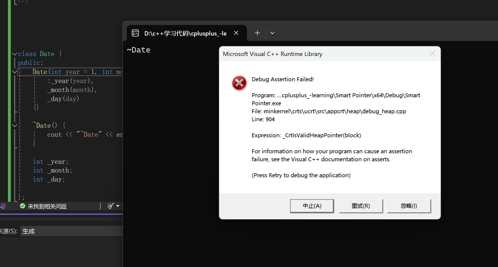Click the '_month(month),' initializer line

pyautogui.click(x=72, y=90)
